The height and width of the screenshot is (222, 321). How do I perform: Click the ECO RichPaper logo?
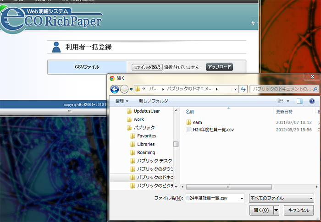click(x=51, y=19)
